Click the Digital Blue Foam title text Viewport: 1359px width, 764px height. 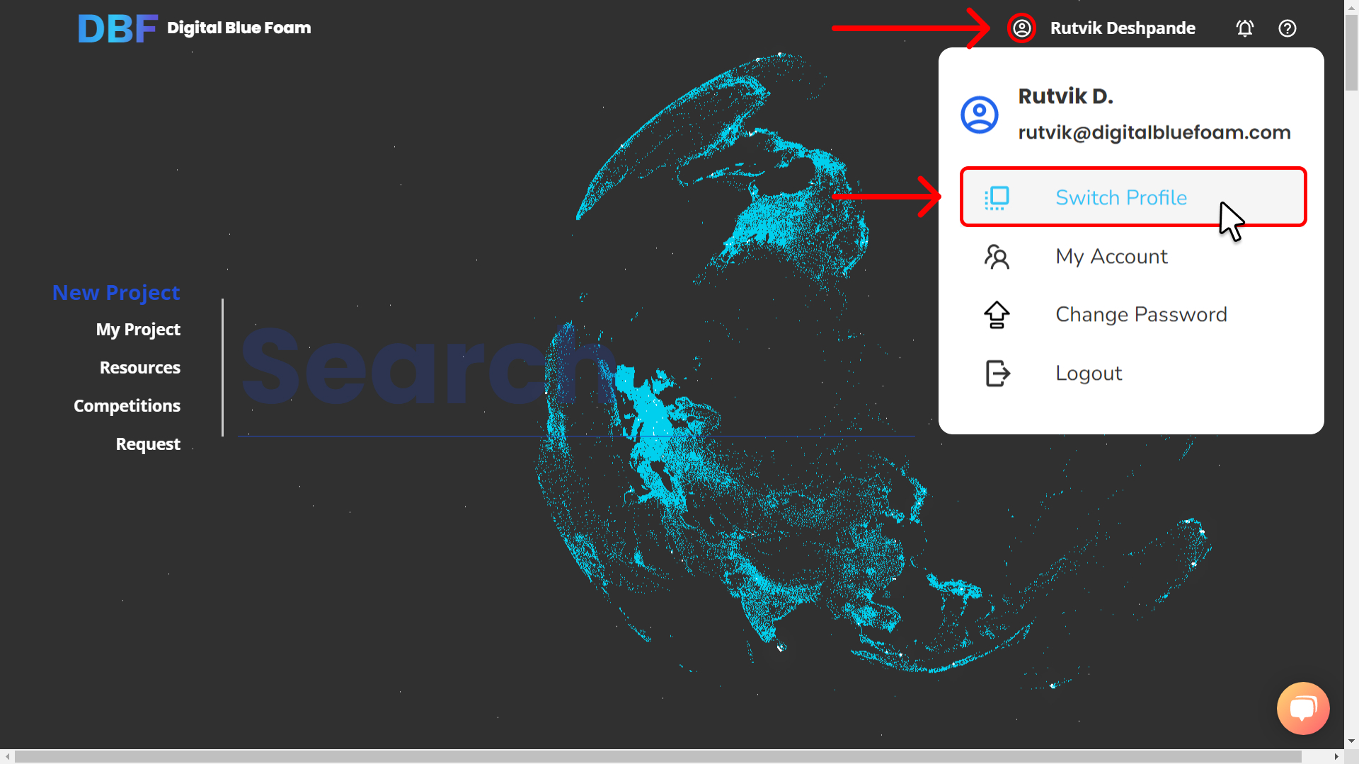pos(239,28)
